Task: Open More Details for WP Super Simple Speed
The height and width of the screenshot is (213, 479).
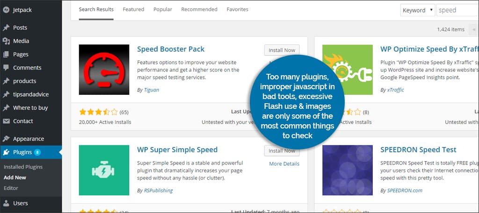Action: pyautogui.click(x=284, y=164)
